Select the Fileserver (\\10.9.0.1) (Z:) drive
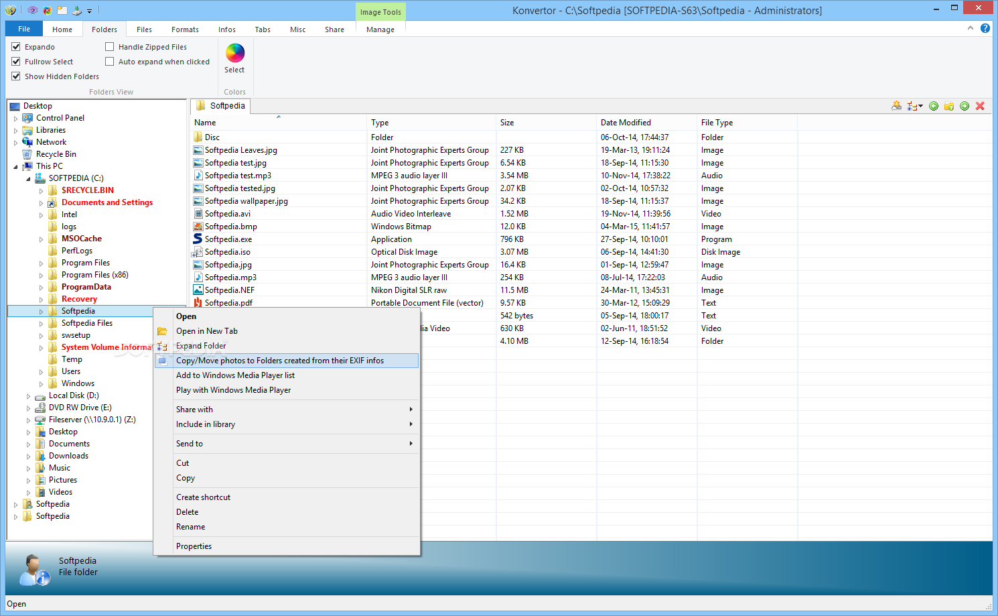 (x=92, y=420)
